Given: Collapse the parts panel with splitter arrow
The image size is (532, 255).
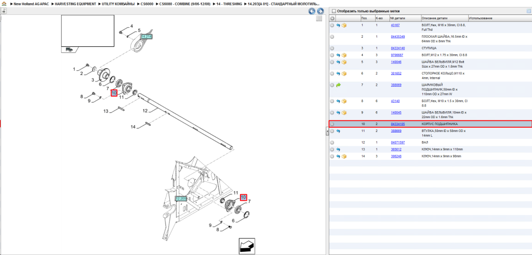Looking at the screenshot, I should click(327, 131).
